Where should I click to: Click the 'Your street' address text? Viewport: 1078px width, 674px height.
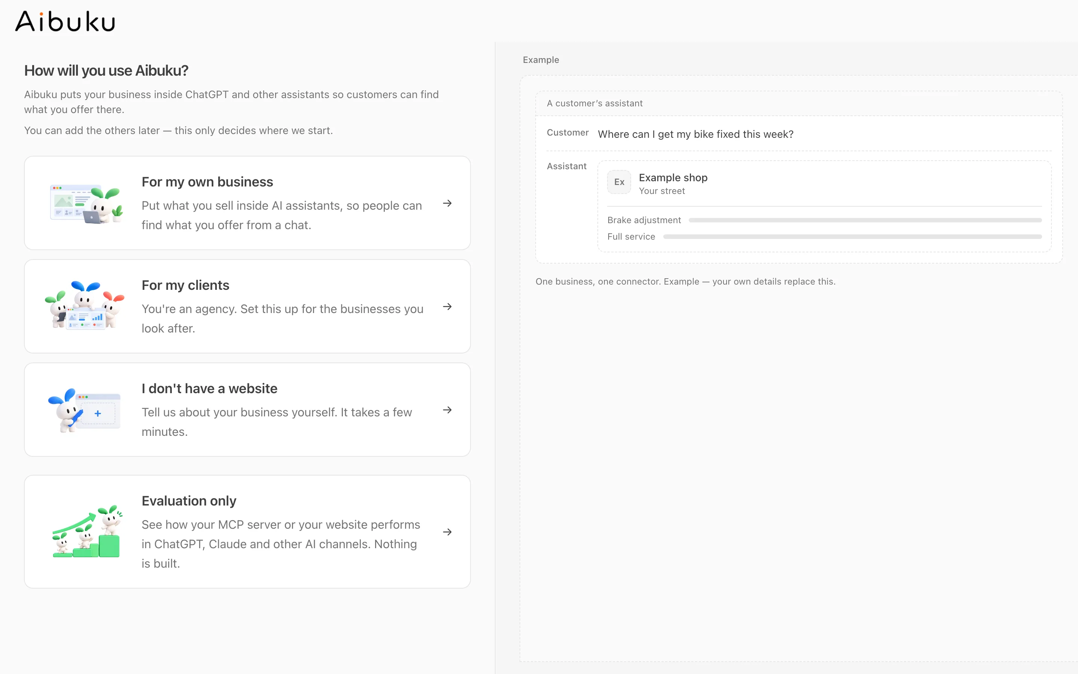662,191
